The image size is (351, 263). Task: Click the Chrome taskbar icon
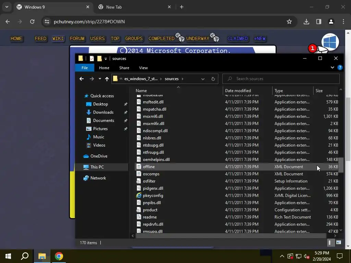pos(59,256)
